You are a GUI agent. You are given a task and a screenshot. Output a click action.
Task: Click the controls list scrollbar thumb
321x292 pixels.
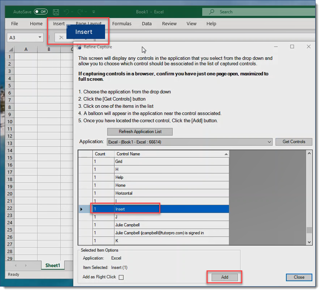point(309,230)
